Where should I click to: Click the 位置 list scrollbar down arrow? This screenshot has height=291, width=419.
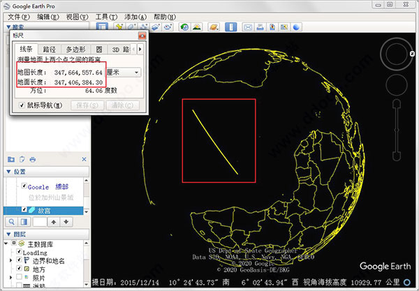click(87, 212)
